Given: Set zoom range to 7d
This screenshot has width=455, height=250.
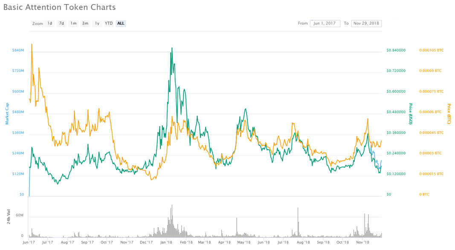Looking at the screenshot, I should tap(61, 23).
